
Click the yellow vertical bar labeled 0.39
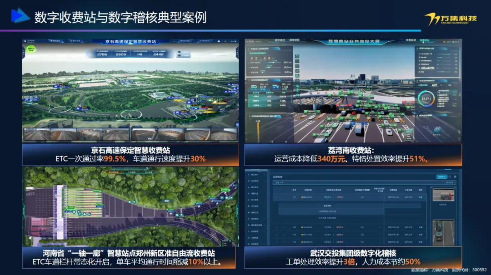258,132
